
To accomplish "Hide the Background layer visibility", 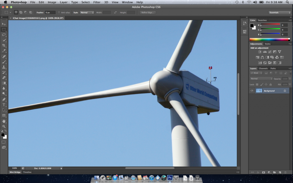I will tap(252, 90).
